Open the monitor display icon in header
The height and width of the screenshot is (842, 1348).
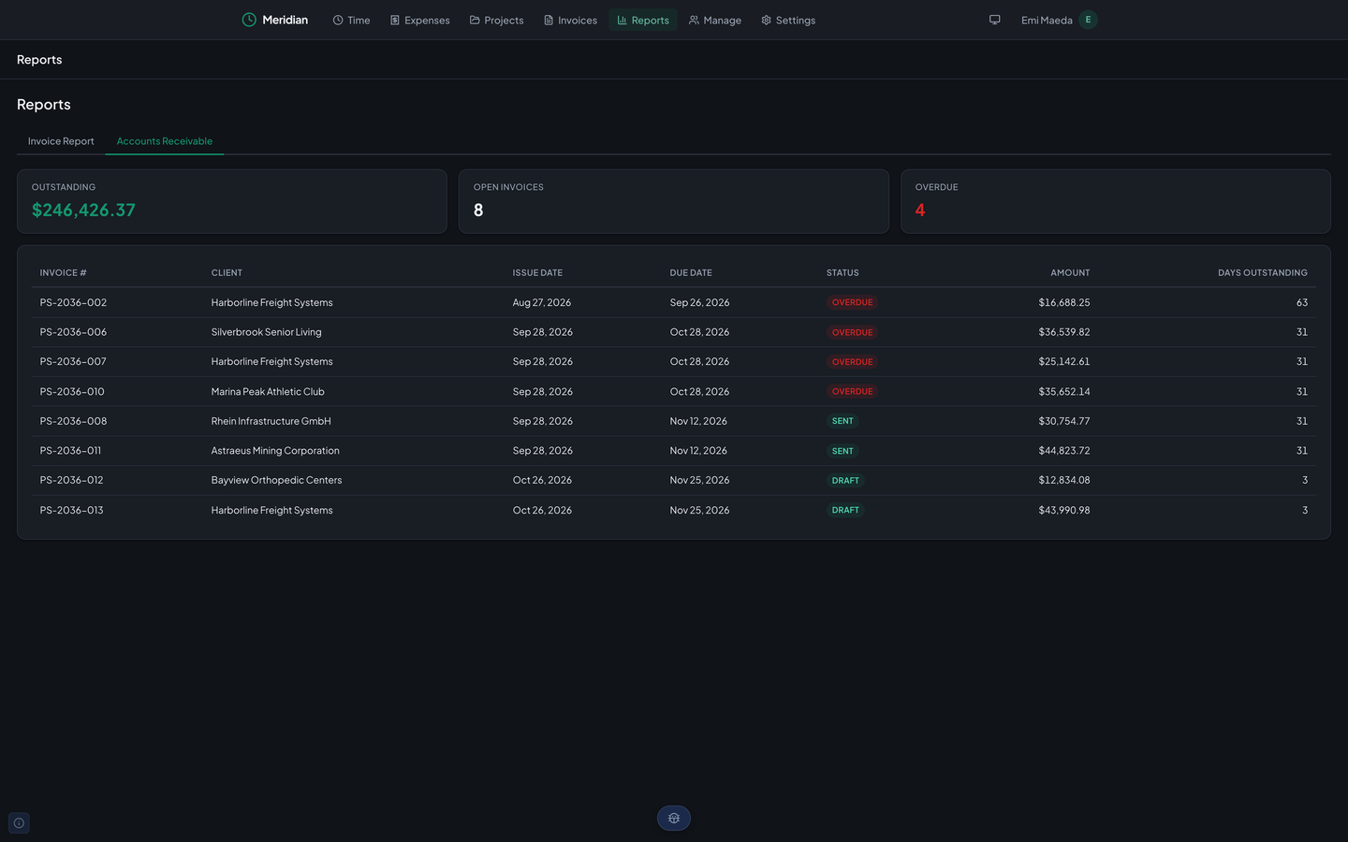coord(995,20)
